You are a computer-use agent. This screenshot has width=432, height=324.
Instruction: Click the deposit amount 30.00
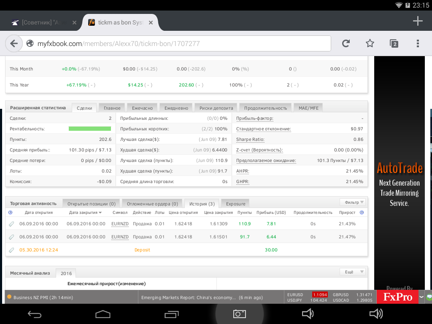[x=271, y=250]
